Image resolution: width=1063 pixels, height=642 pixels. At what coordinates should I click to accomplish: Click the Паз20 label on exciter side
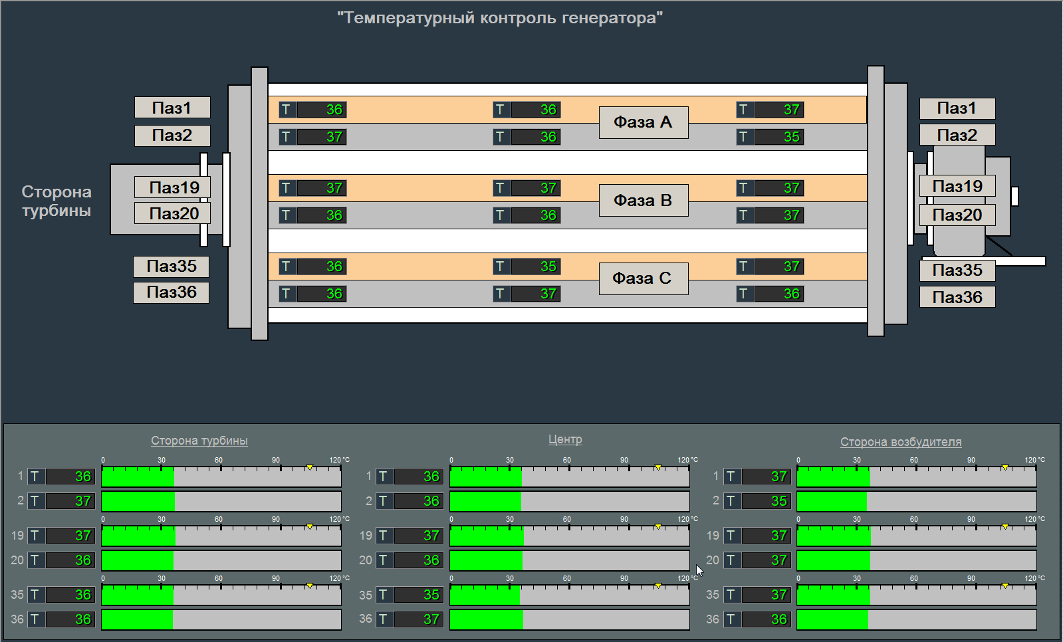tap(957, 215)
